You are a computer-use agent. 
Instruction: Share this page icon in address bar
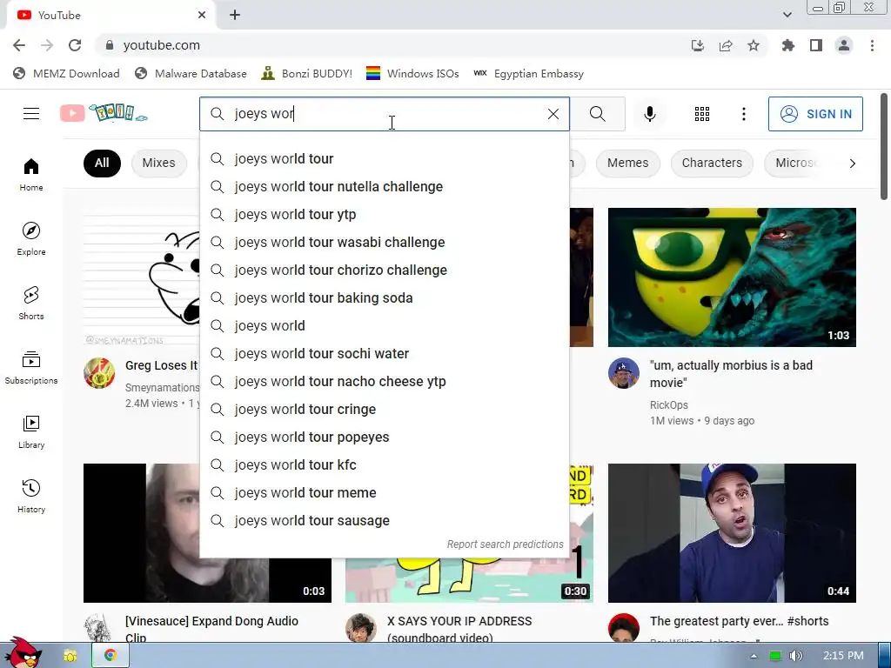pyautogui.click(x=726, y=45)
